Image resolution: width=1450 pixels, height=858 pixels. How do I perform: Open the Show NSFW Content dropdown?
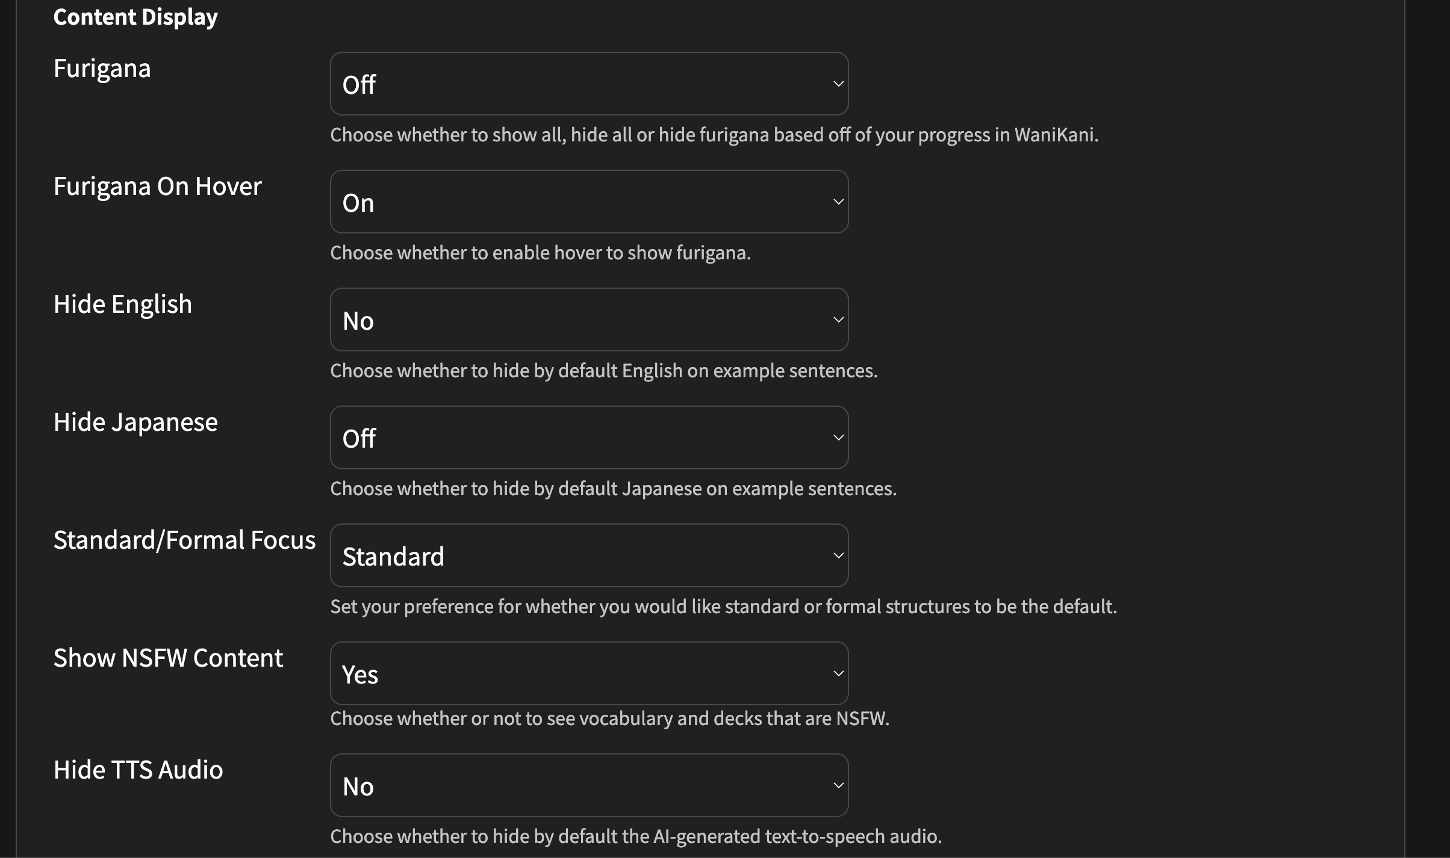click(589, 673)
